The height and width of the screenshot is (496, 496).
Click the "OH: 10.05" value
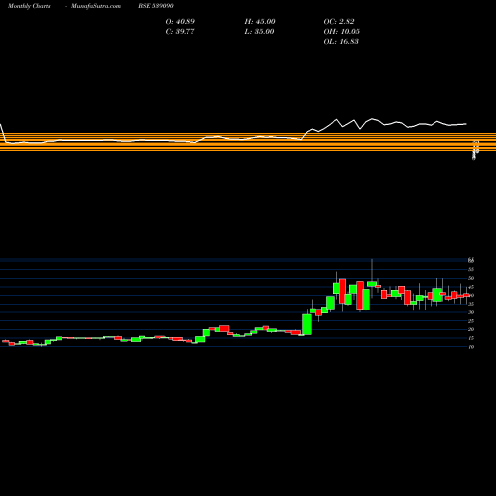click(x=341, y=32)
